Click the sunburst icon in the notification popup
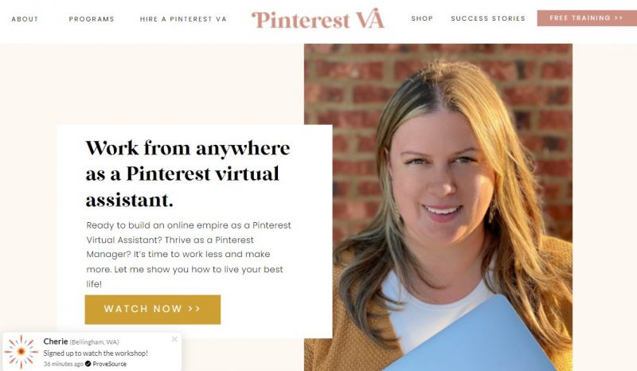637x371 pixels. [21, 352]
